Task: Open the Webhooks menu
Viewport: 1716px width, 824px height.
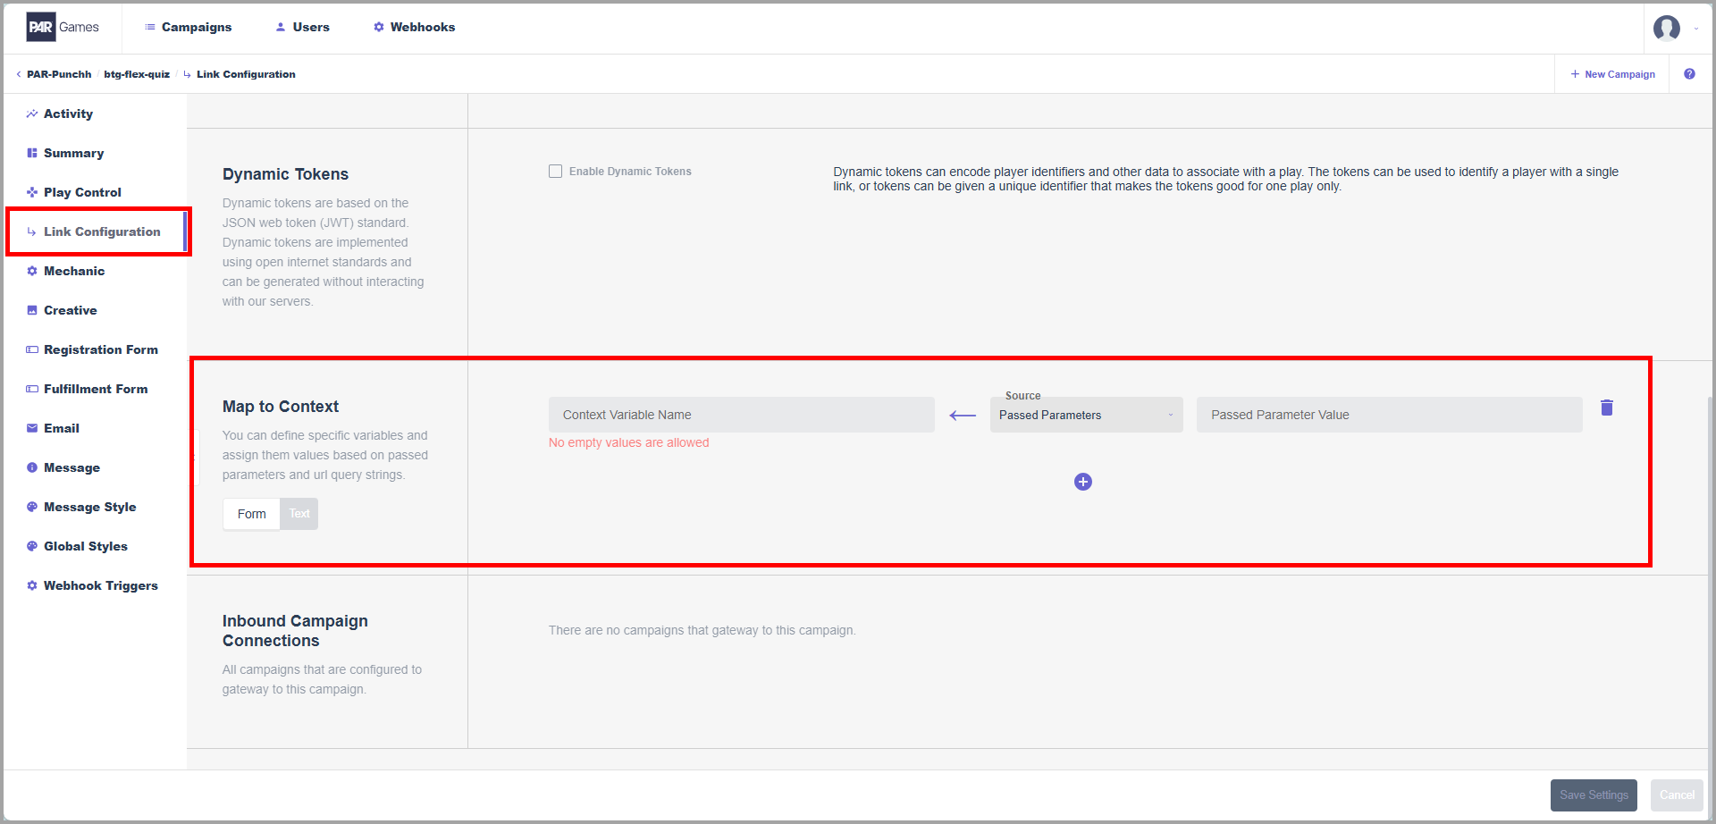Action: pyautogui.click(x=414, y=27)
